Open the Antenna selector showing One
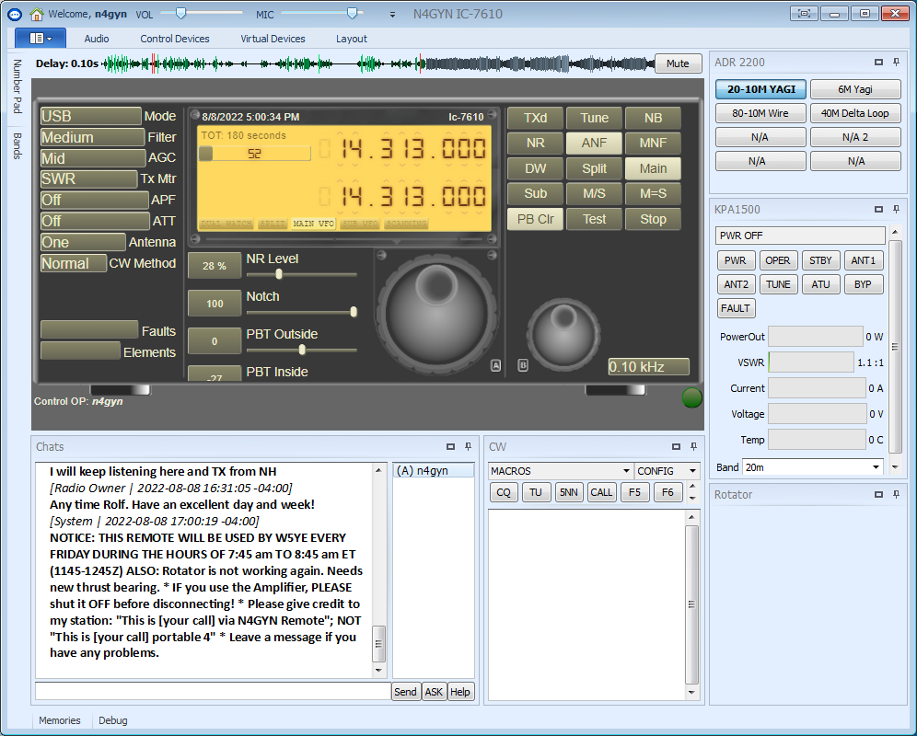This screenshot has height=736, width=917. [83, 242]
